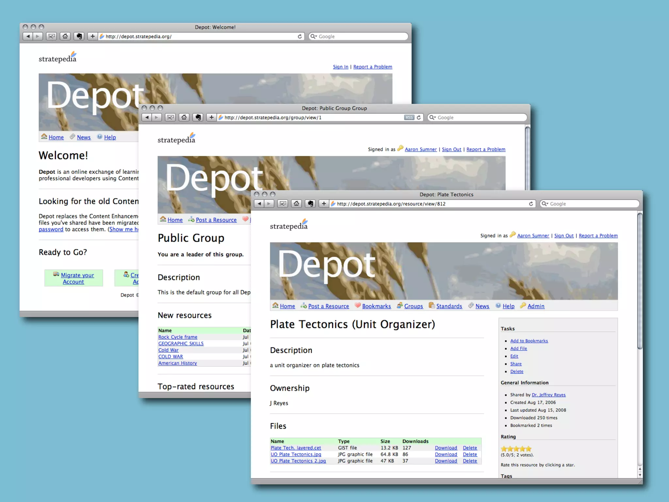The width and height of the screenshot is (669, 502).
Task: Rate the resource by clicking the fifth star
Action: click(529, 449)
